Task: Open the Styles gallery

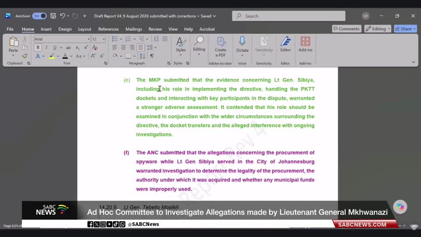Action: [x=181, y=46]
